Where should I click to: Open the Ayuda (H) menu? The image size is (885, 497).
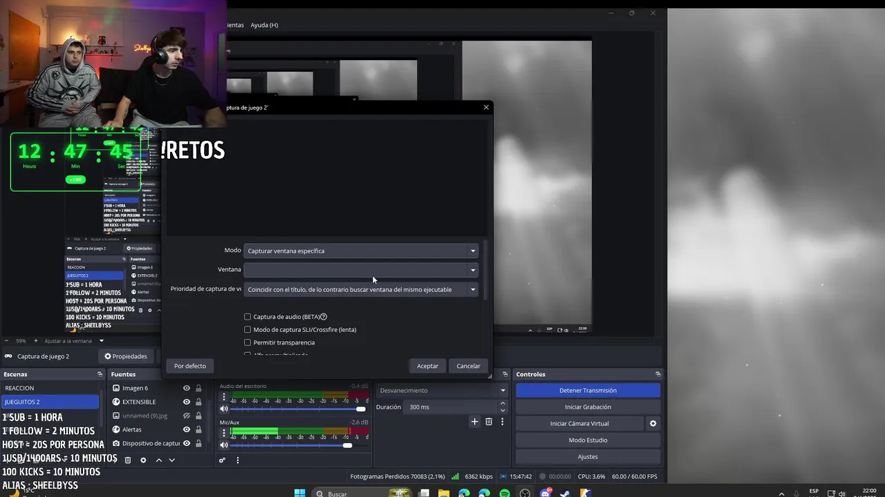click(x=264, y=25)
